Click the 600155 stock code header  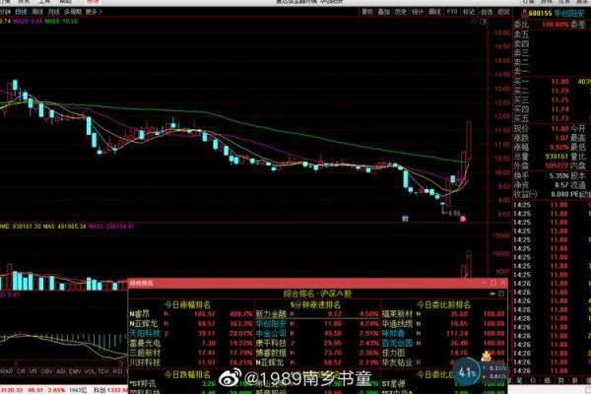tap(540, 14)
